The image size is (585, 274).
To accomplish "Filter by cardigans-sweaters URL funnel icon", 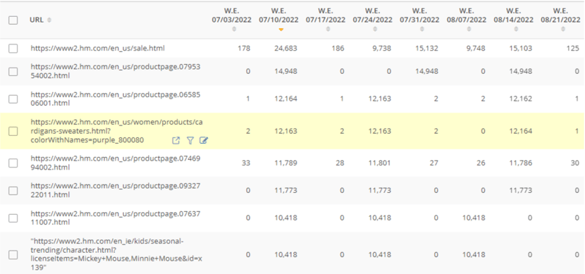I will click(x=190, y=141).
